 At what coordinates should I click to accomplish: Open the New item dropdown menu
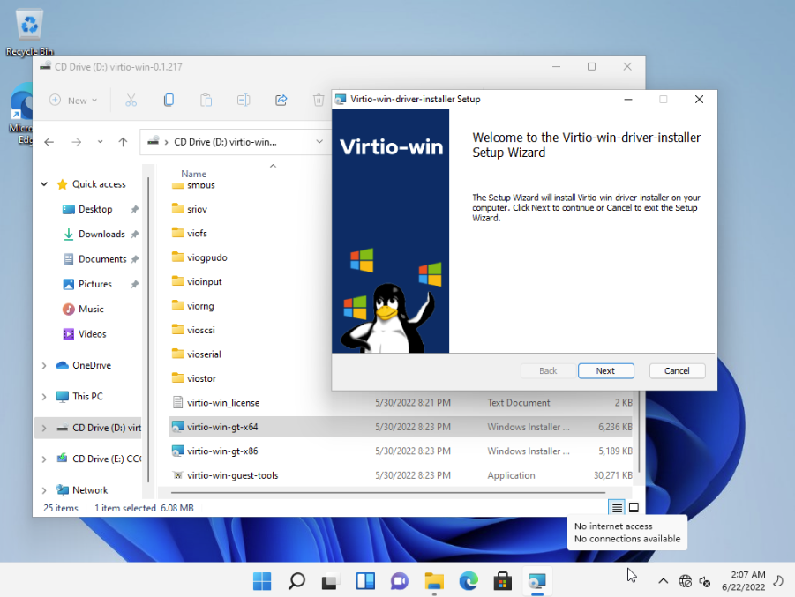73,101
